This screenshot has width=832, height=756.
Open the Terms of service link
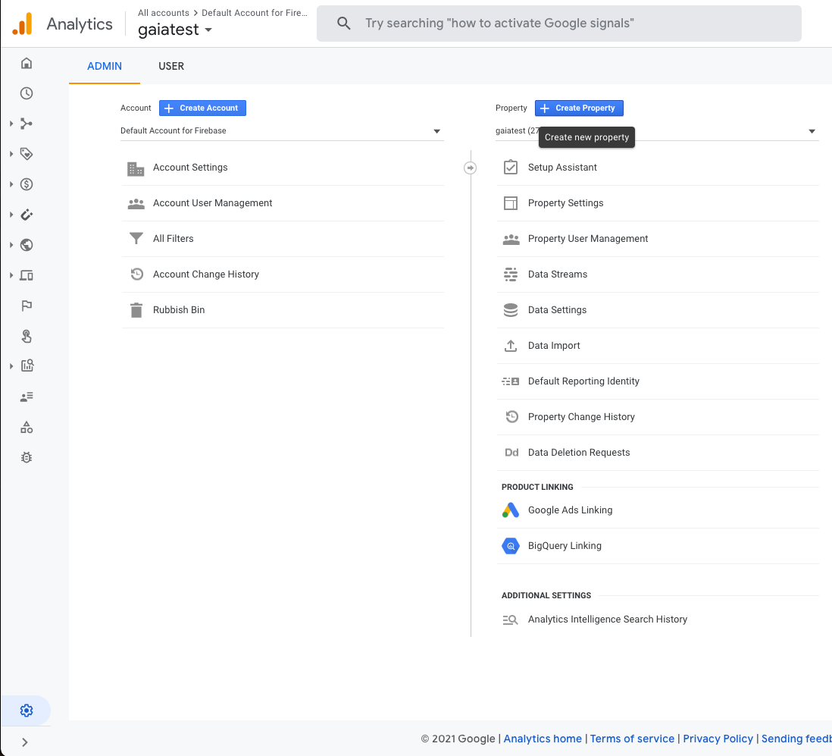click(632, 739)
